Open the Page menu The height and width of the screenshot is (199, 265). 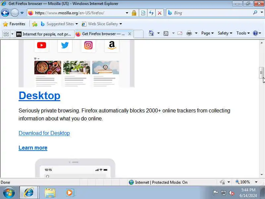point(207,33)
